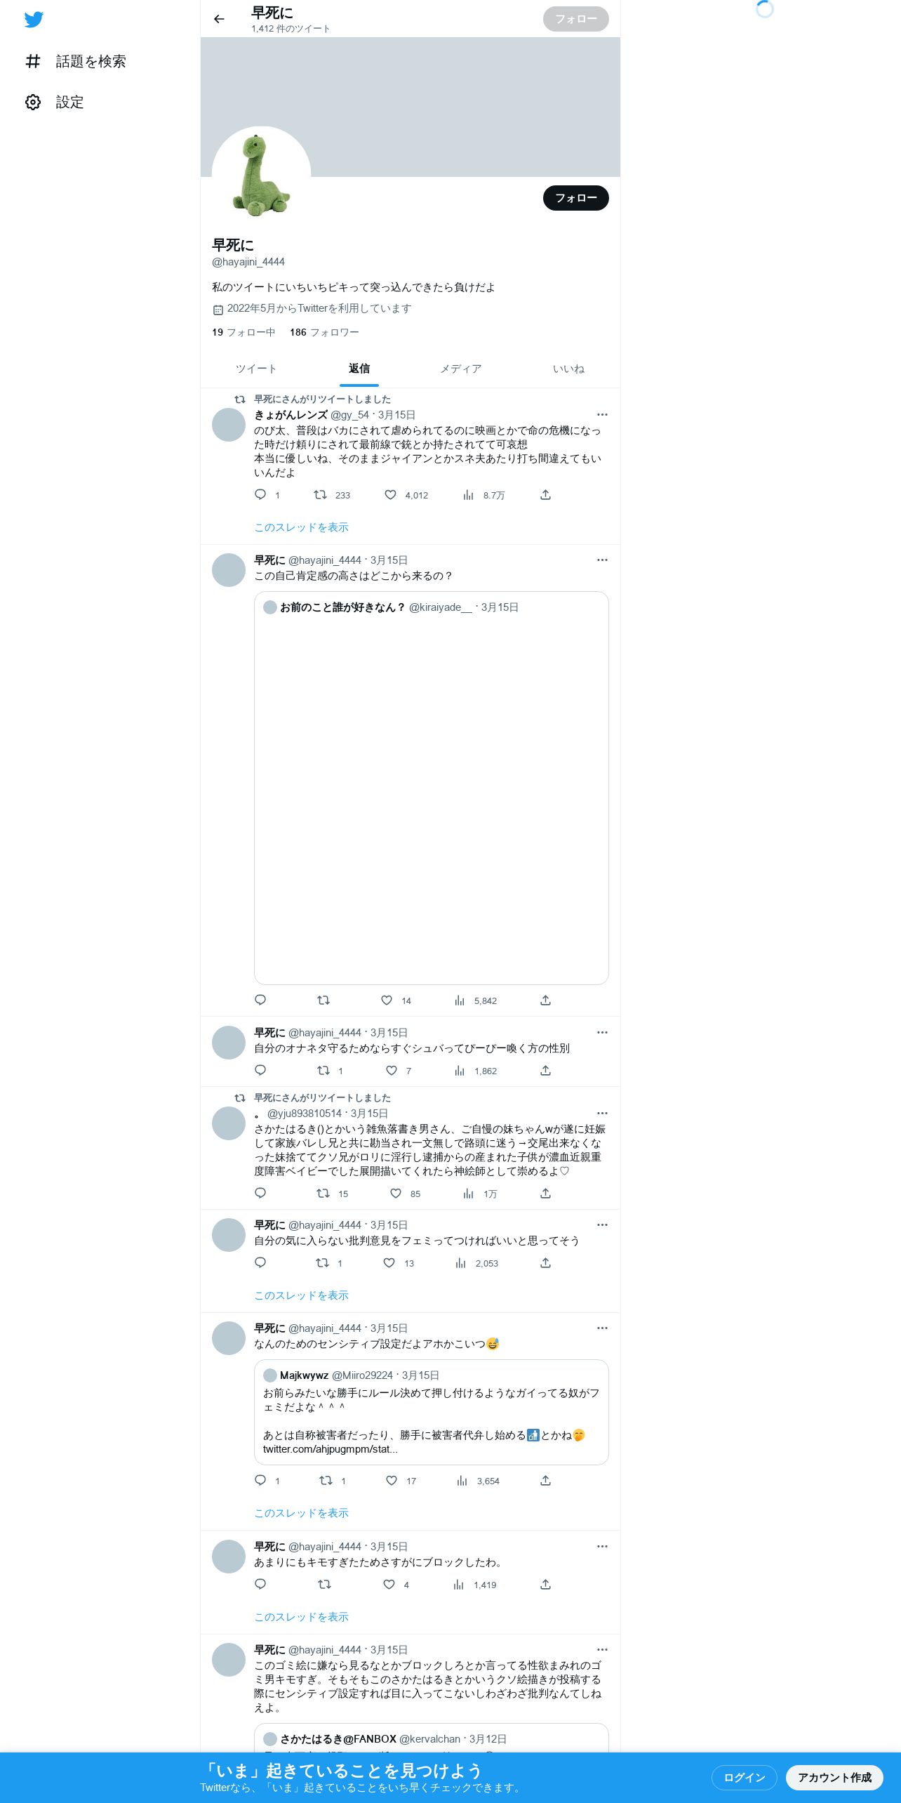901x1803 pixels.
Task: Show thread under きょがんレンズ tweet
Action: click(301, 527)
